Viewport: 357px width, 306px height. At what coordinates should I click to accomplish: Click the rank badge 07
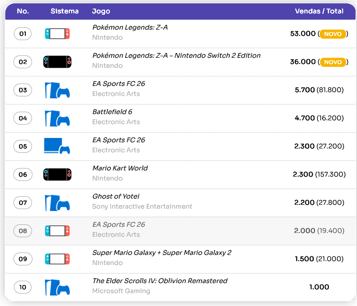23,203
